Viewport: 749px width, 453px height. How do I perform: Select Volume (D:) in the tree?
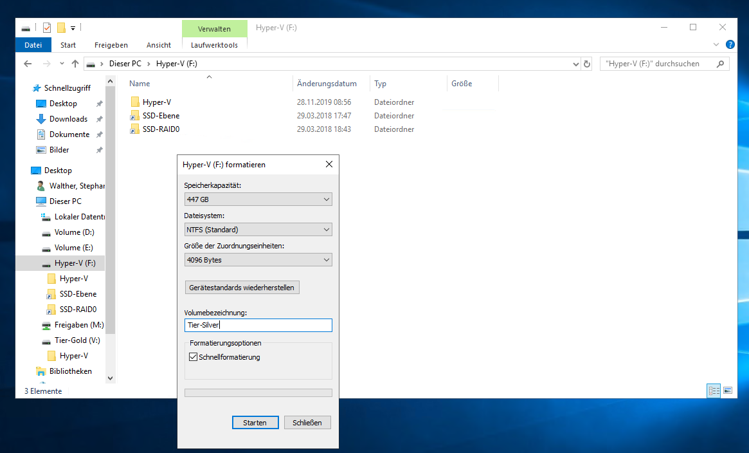click(x=74, y=232)
